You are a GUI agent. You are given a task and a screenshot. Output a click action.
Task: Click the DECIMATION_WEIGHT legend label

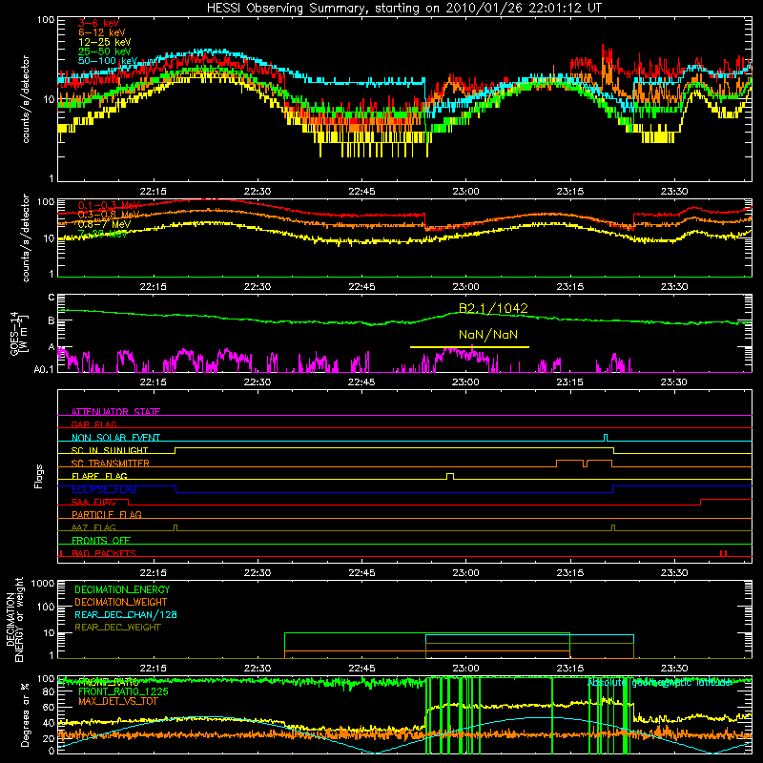pos(121,602)
